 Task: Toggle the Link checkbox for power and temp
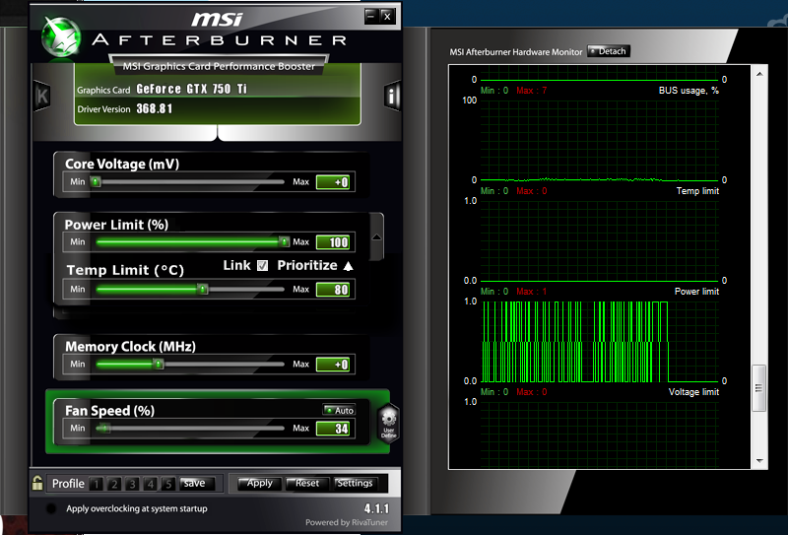262,265
